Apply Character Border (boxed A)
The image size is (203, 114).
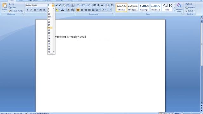tap(73, 5)
